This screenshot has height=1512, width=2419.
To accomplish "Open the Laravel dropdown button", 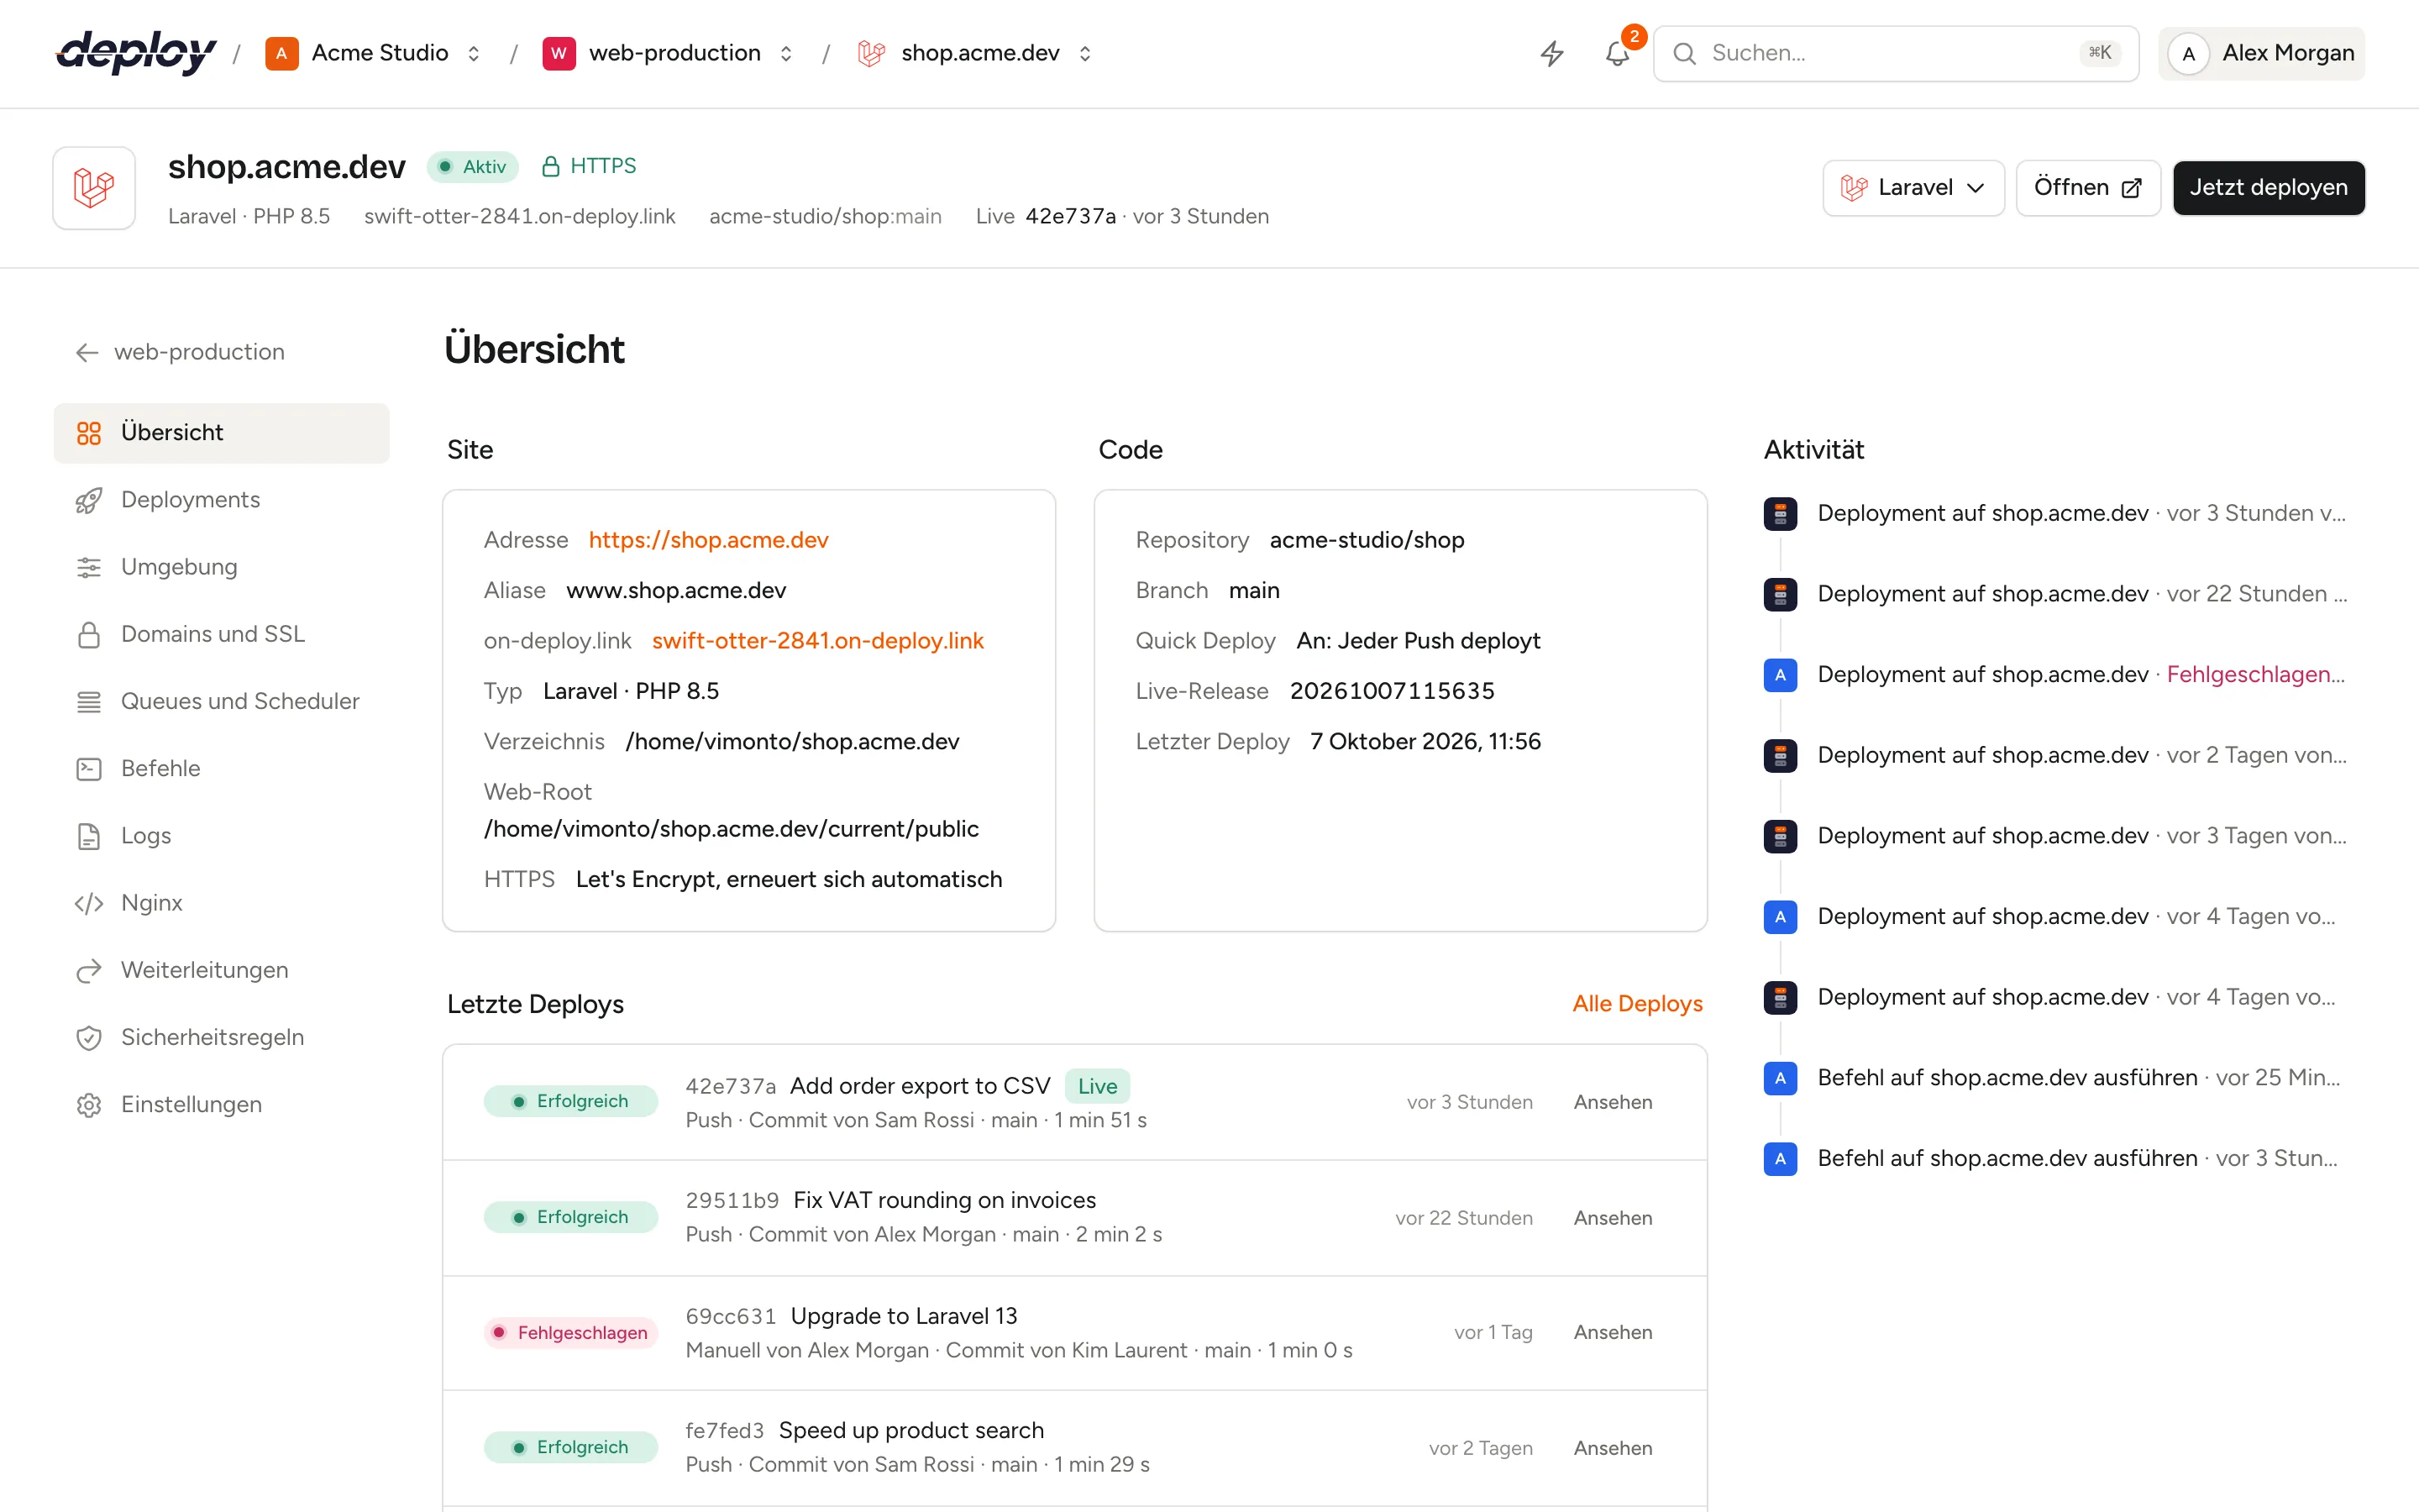I will (x=1913, y=188).
